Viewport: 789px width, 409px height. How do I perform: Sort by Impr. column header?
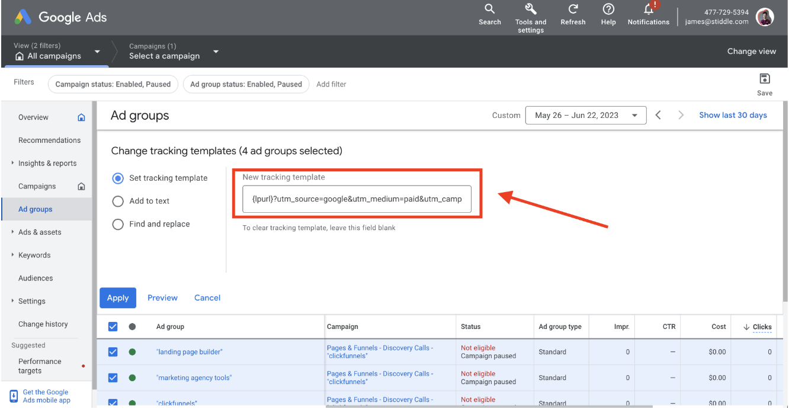(621, 327)
